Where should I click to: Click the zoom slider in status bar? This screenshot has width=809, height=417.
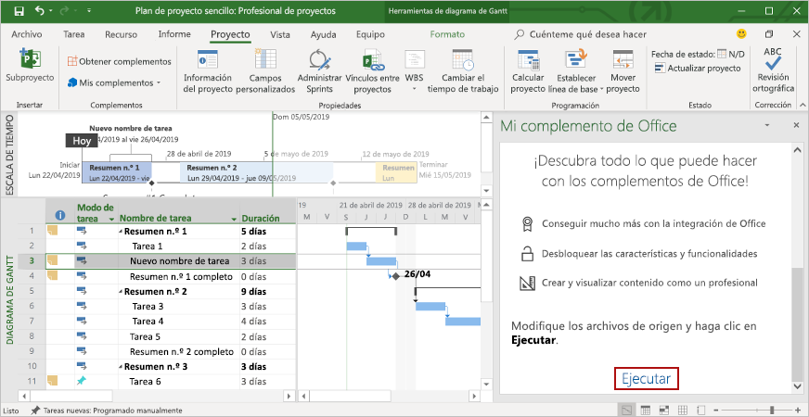tap(756, 411)
